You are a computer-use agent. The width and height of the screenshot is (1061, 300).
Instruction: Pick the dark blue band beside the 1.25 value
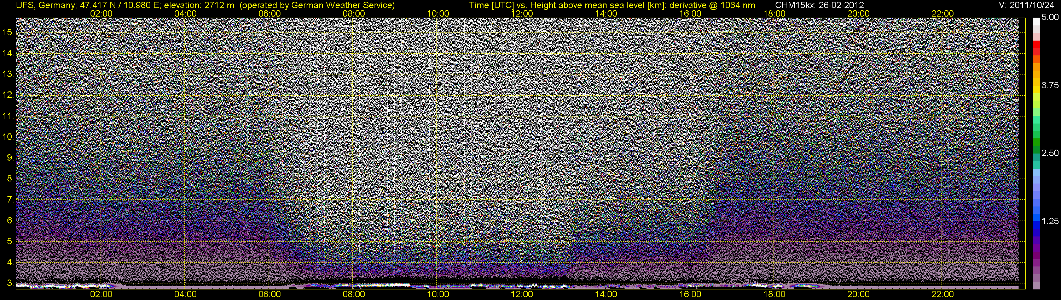(1036, 225)
